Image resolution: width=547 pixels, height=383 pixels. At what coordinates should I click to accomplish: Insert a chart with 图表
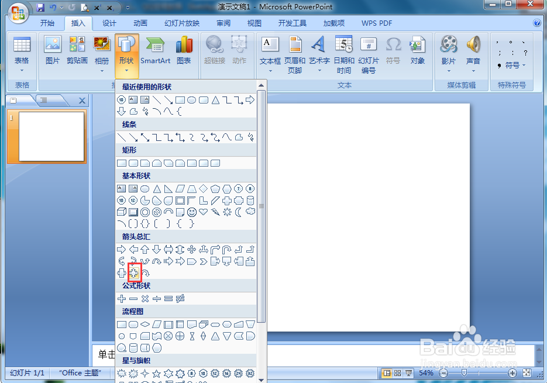point(184,50)
